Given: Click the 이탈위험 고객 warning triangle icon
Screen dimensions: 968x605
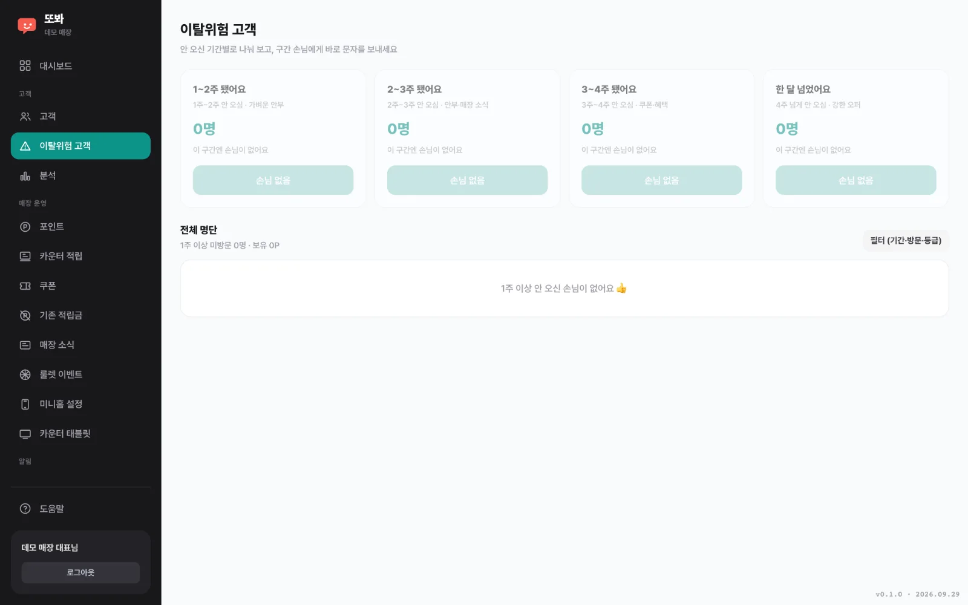Looking at the screenshot, I should coord(25,146).
